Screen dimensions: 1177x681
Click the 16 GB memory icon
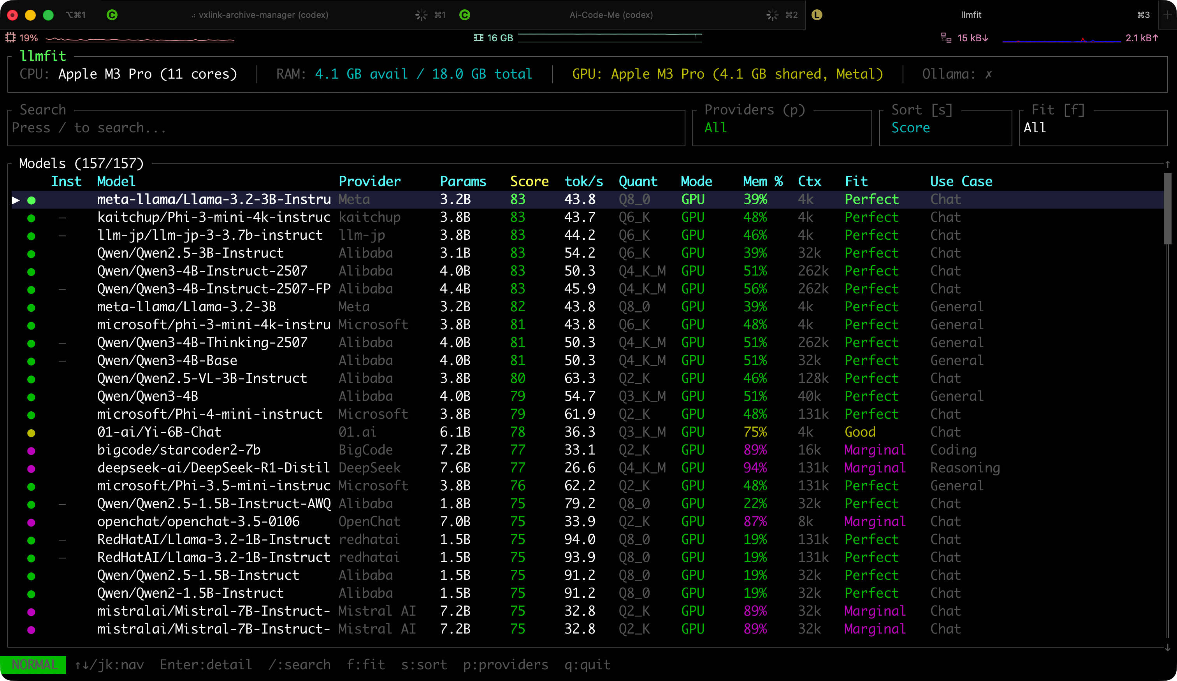[479, 38]
